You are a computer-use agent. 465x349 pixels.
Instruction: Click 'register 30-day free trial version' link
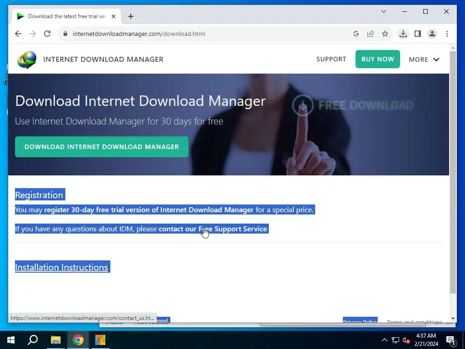tap(149, 210)
